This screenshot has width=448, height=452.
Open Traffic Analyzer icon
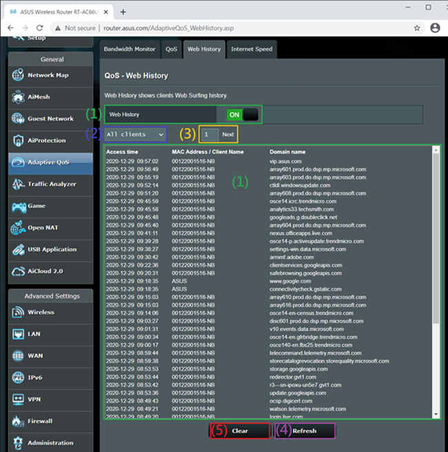(18, 184)
